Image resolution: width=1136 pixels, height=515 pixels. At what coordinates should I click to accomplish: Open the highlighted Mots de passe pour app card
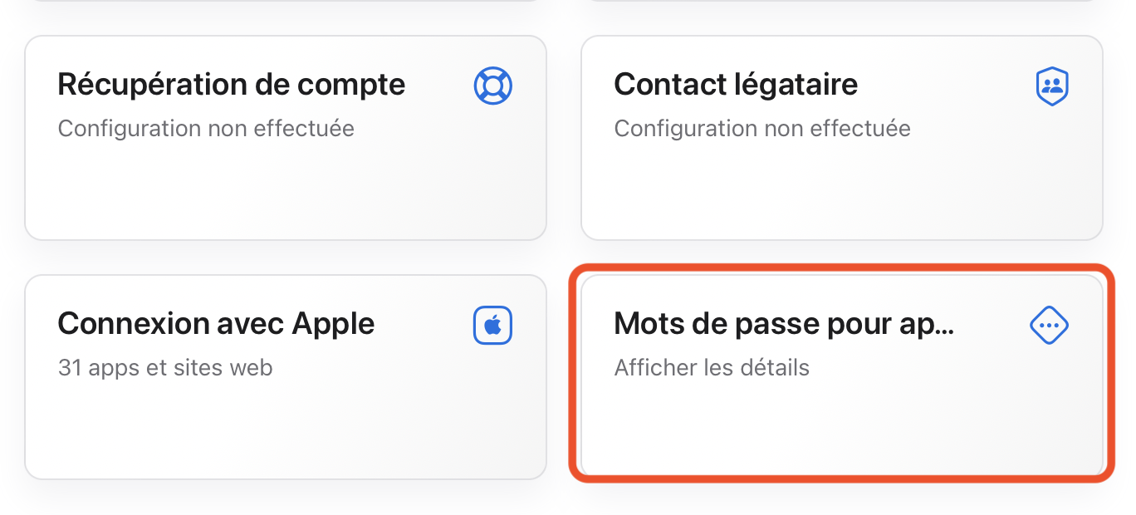click(x=841, y=374)
